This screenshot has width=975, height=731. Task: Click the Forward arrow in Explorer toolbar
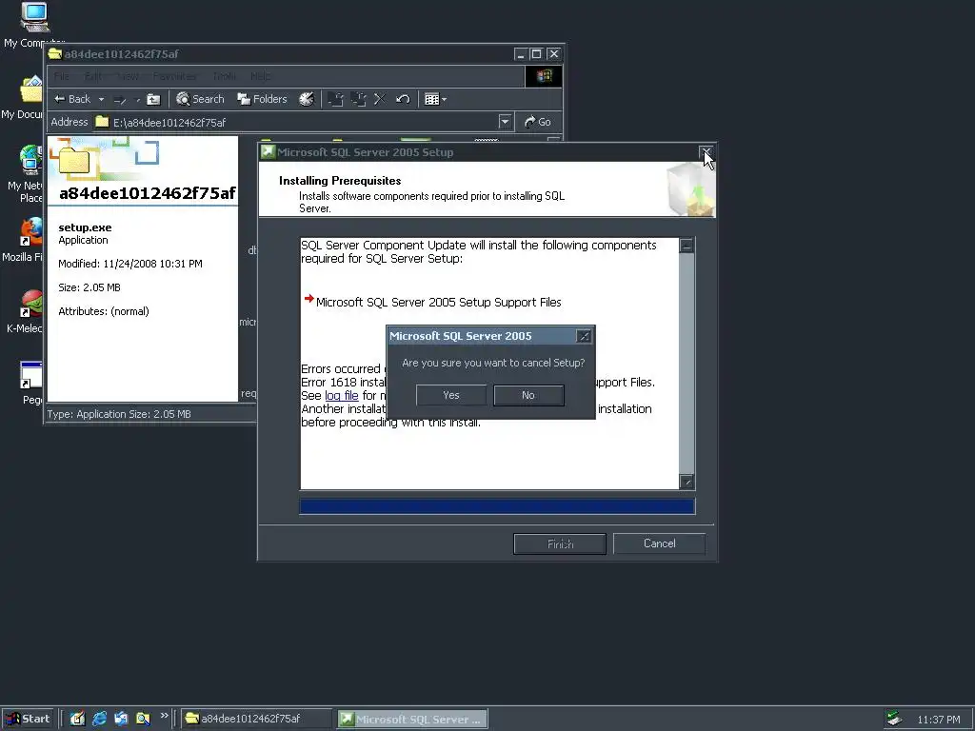pyautogui.click(x=120, y=99)
